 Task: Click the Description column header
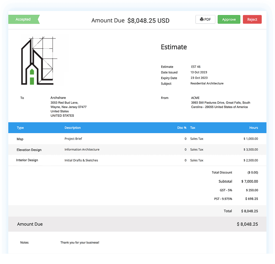pyautogui.click(x=72, y=128)
